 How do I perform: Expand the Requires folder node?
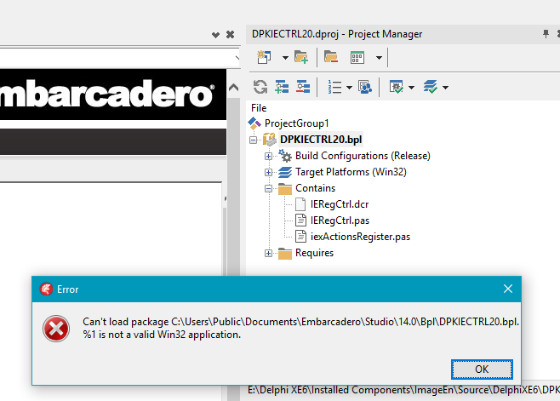pos(268,253)
